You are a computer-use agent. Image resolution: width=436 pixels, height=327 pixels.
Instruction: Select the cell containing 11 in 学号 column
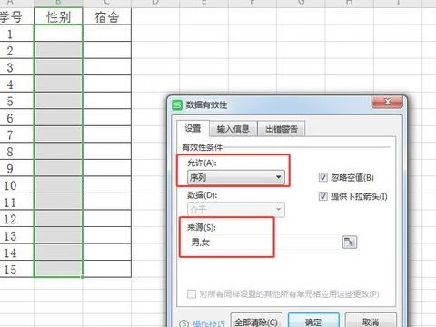point(16,202)
